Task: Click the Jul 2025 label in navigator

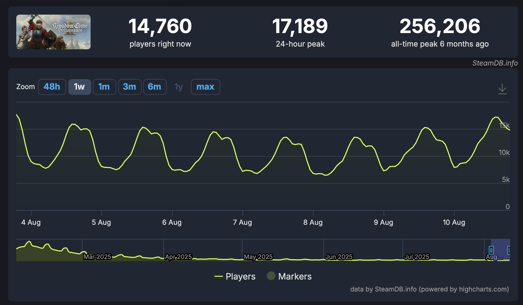Action: pos(417,257)
